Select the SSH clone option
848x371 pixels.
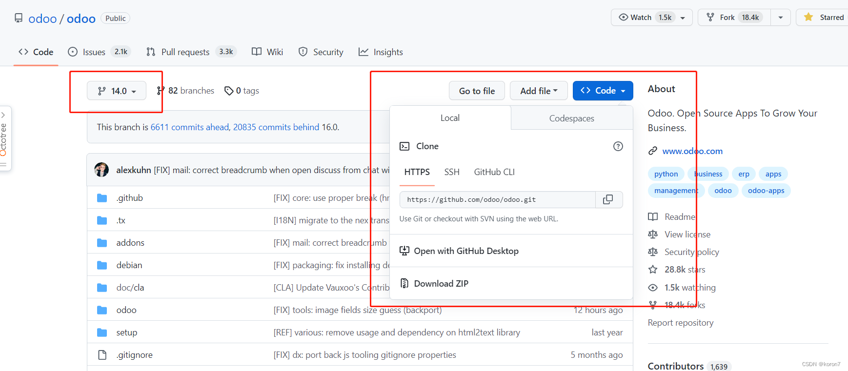[452, 172]
